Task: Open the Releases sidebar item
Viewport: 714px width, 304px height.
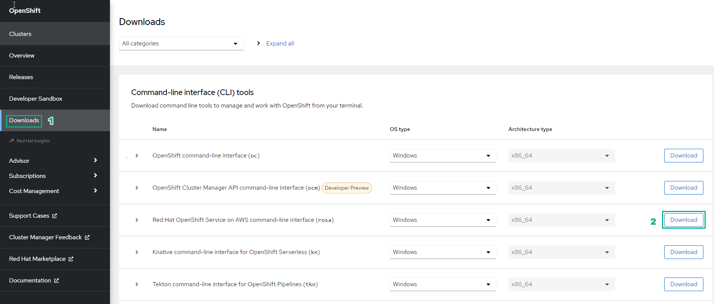Action: click(x=55, y=77)
